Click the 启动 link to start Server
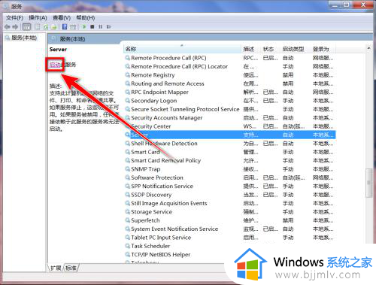Image resolution: width=376 pixels, height=285 pixels. [55, 65]
